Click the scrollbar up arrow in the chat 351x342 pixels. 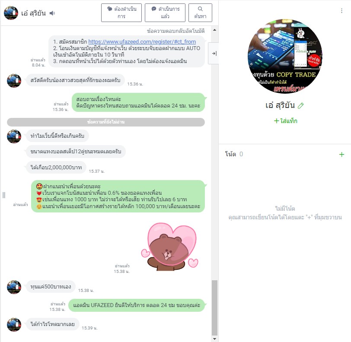214,30
